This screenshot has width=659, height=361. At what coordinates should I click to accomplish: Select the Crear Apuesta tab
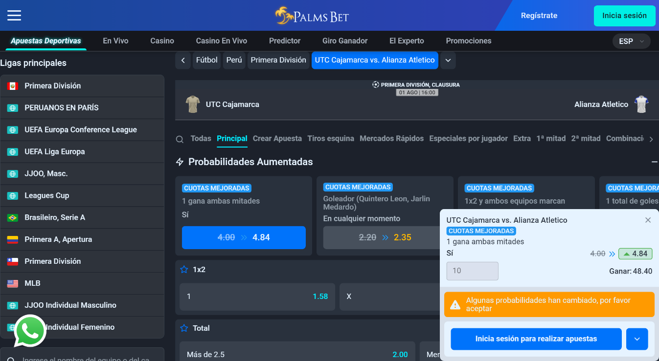coord(277,139)
